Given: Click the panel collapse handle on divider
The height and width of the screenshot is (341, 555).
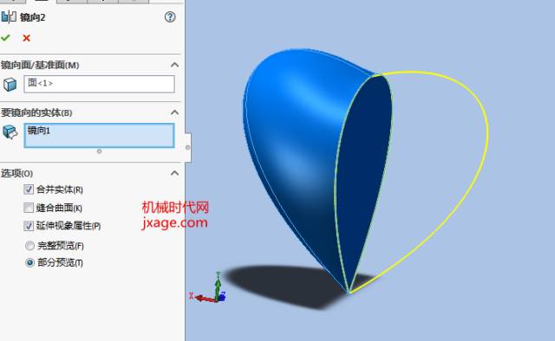Looking at the screenshot, I should (187, 147).
